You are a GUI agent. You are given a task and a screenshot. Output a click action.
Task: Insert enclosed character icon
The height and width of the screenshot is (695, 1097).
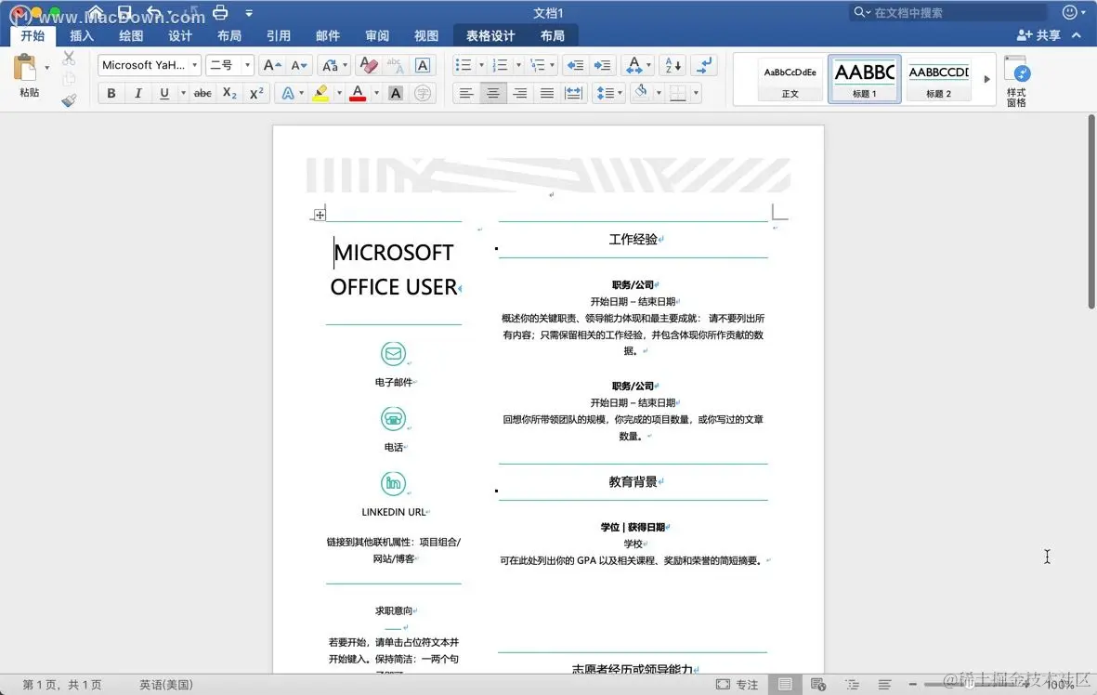tap(423, 93)
